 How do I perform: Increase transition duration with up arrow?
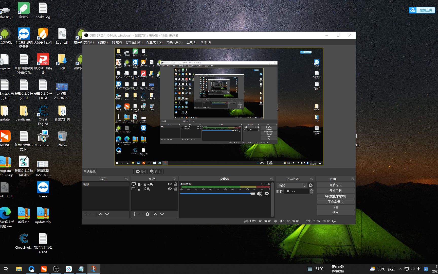point(312,190)
